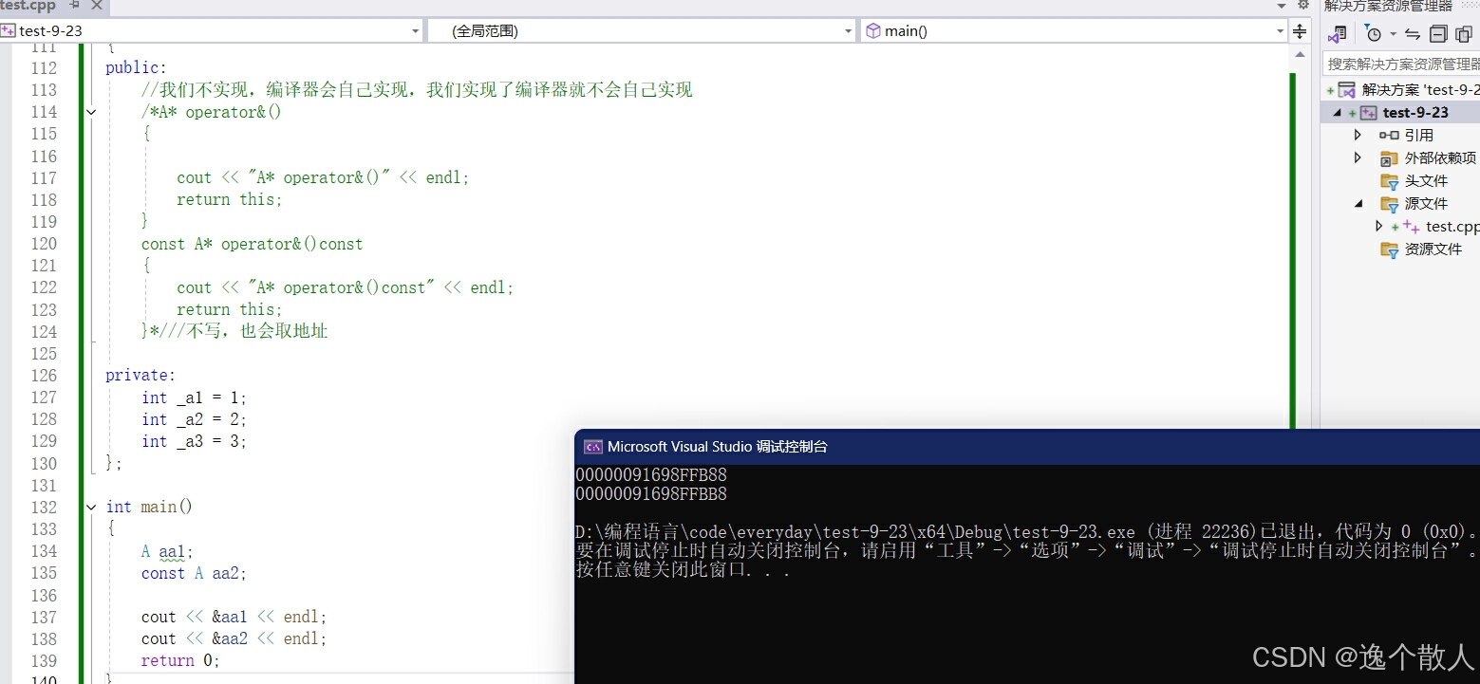Open test.cpp in Solution Explorer
This screenshot has width=1480, height=684.
click(x=1452, y=226)
